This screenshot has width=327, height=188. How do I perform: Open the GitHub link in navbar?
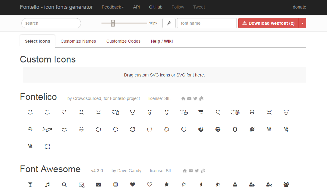(156, 7)
